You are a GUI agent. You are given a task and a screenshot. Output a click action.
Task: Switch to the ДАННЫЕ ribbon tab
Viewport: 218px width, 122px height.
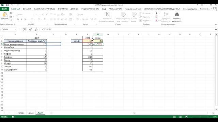click(x=74, y=9)
